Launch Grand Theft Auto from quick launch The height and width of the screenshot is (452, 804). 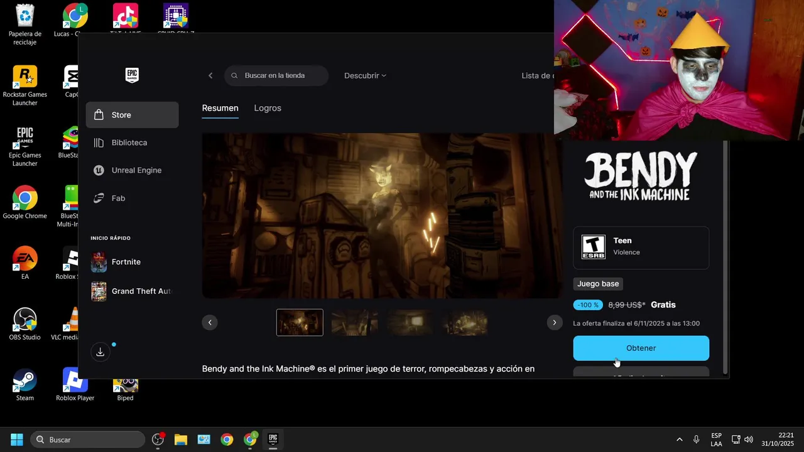pyautogui.click(x=133, y=291)
